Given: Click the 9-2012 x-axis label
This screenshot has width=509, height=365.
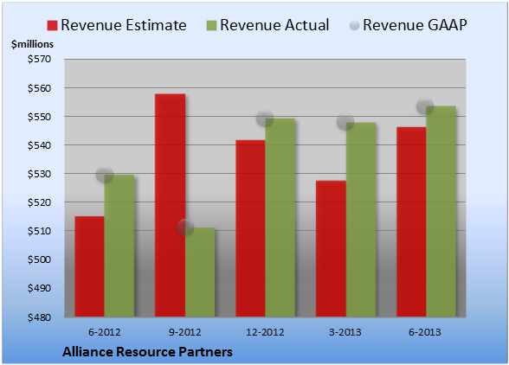Looking at the screenshot, I should pyautogui.click(x=184, y=332).
